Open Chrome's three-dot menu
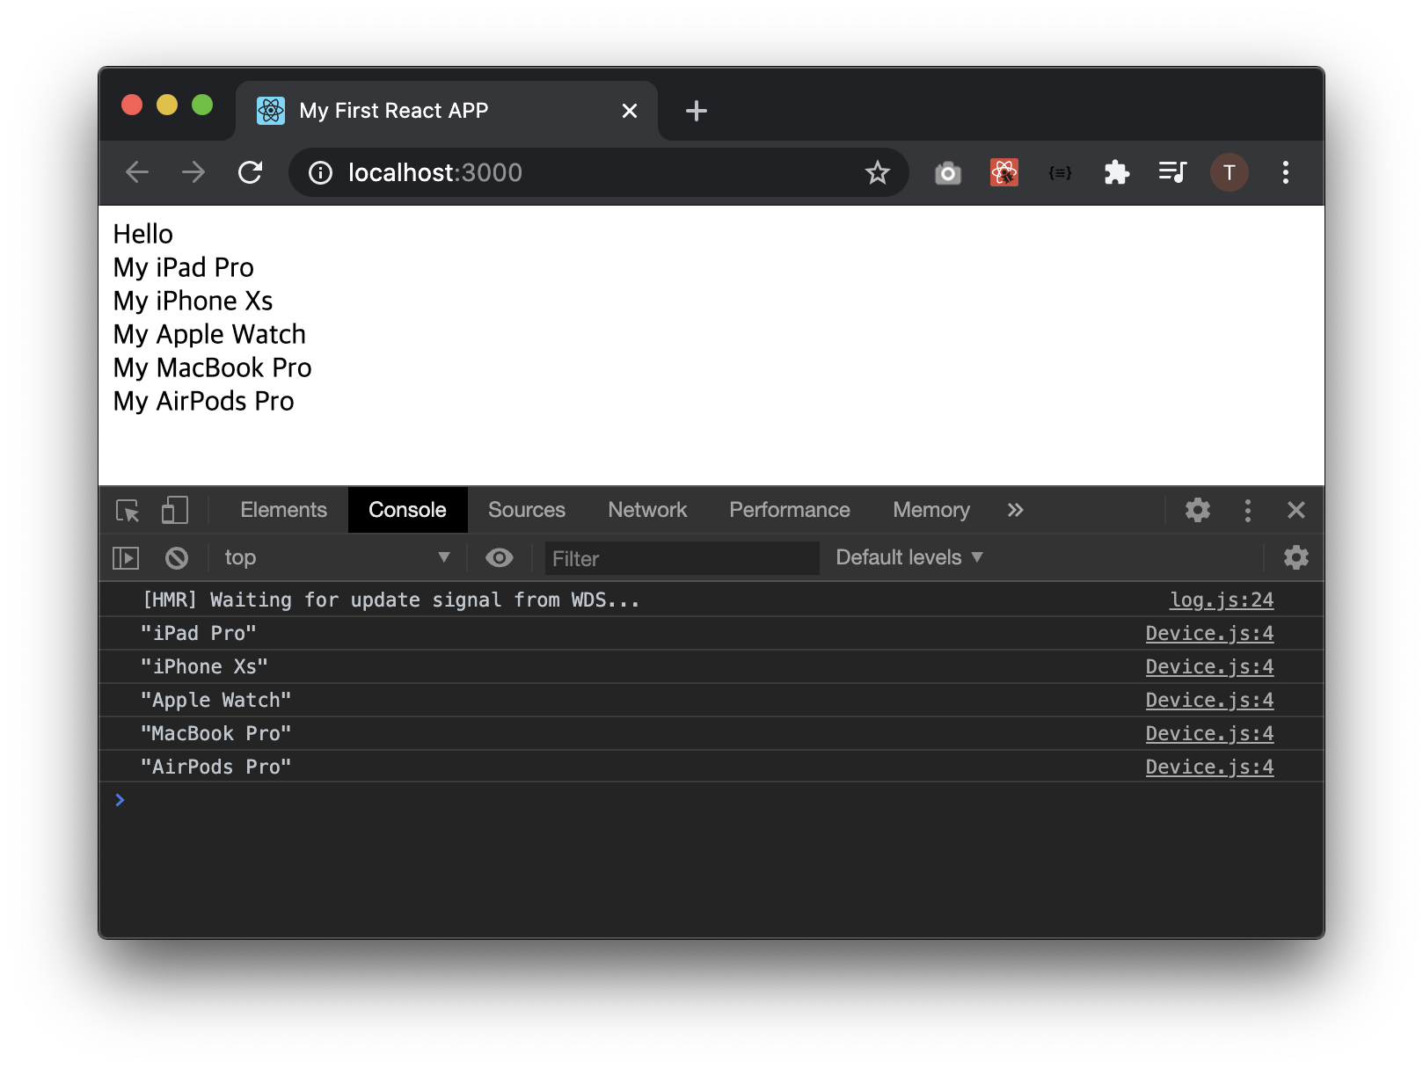The width and height of the screenshot is (1423, 1069). tap(1285, 172)
